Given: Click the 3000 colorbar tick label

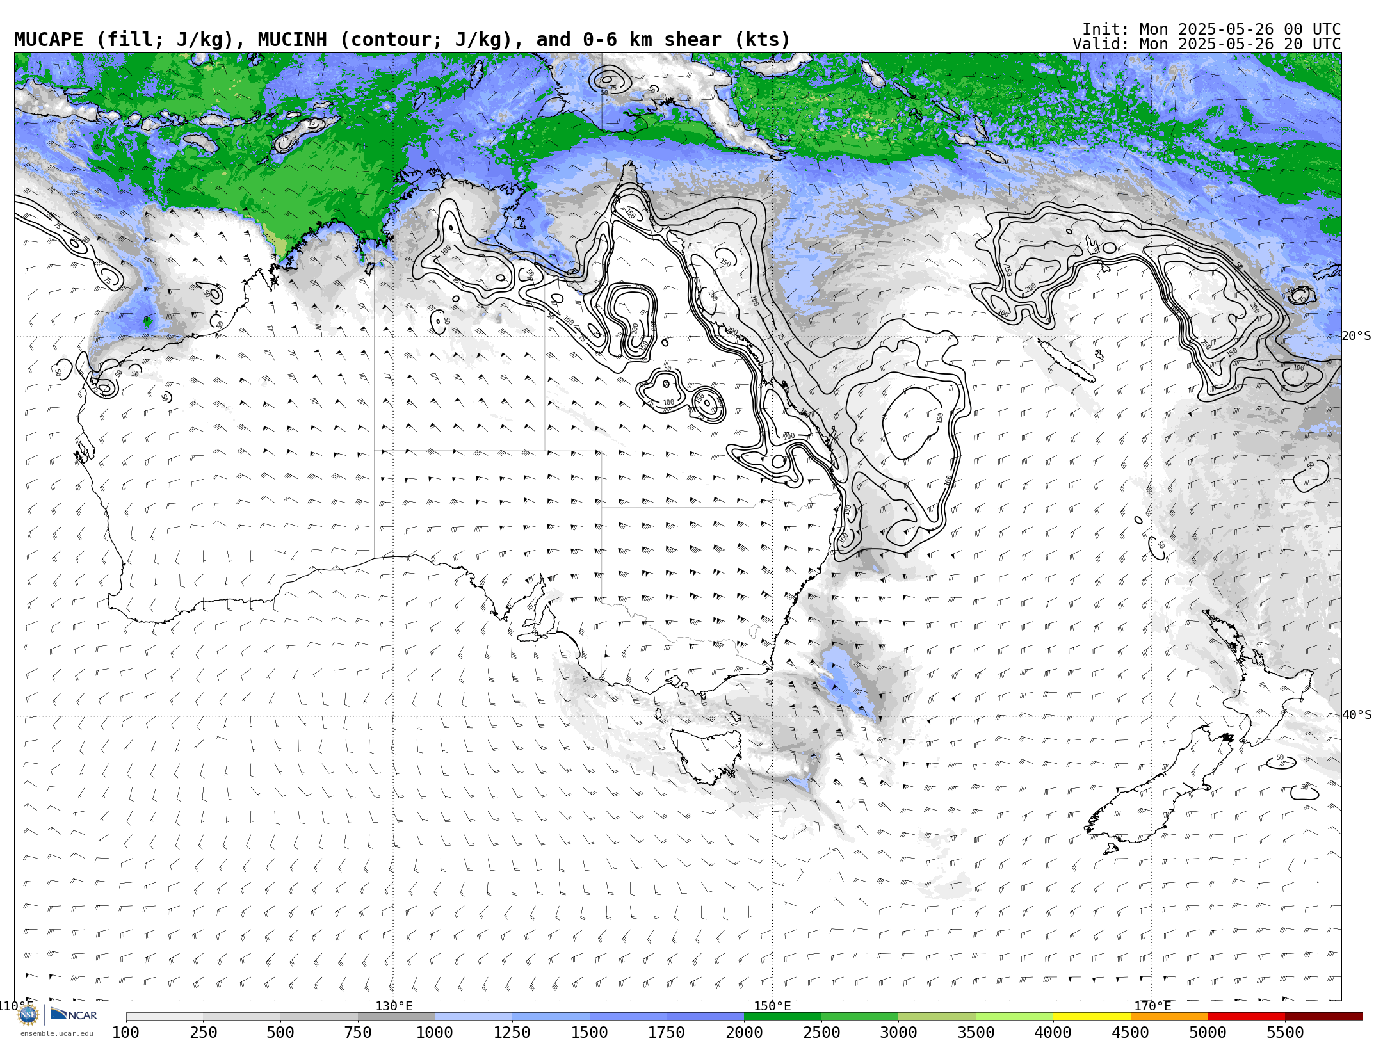Looking at the screenshot, I should (898, 1033).
